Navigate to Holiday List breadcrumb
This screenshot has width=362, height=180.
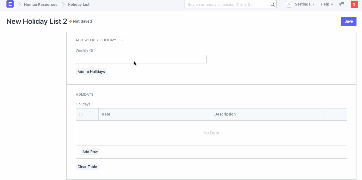[79, 5]
